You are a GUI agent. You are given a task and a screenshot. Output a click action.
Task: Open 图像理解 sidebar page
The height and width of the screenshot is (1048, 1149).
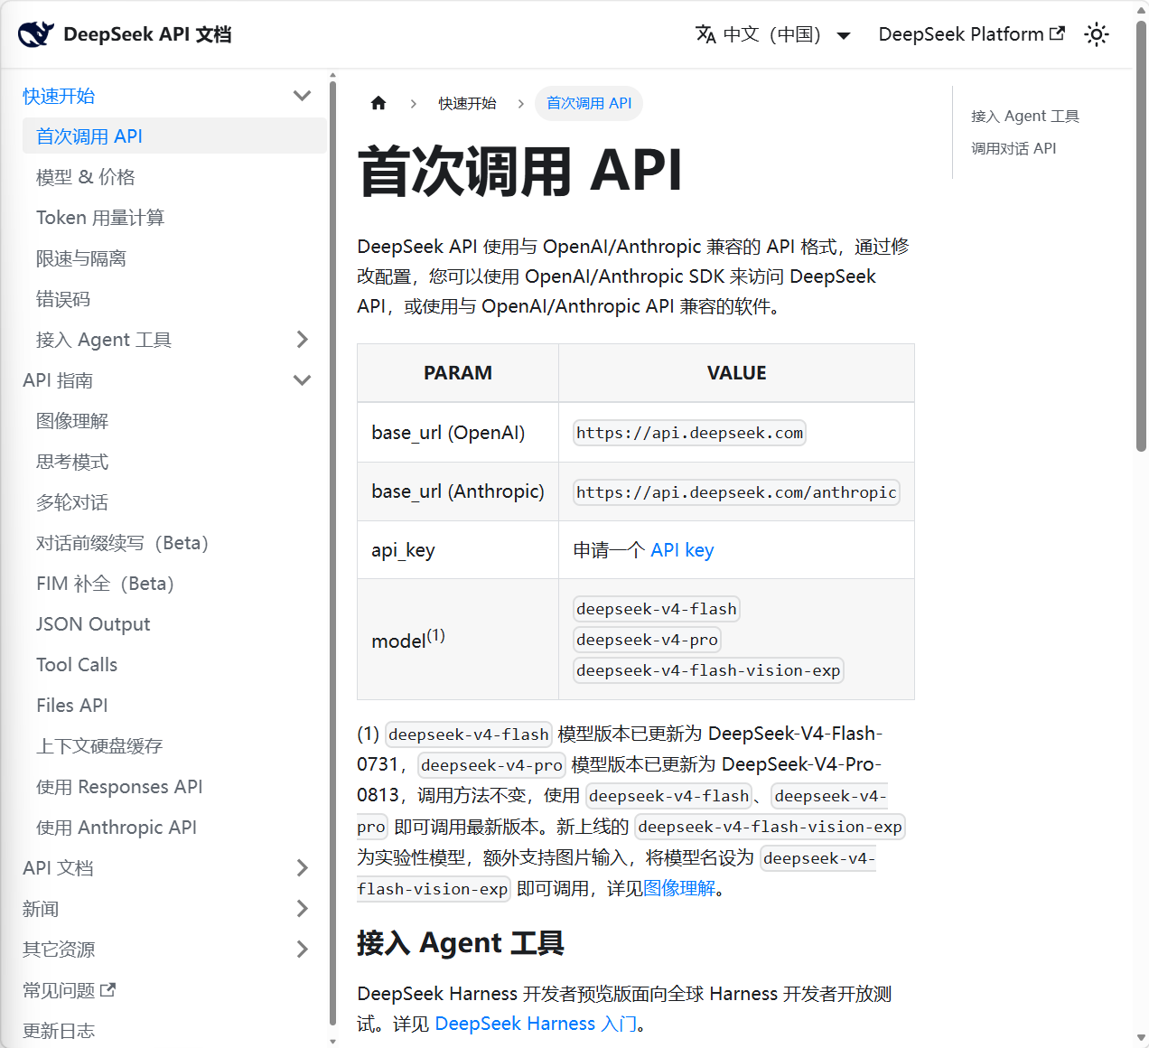[x=174, y=421]
